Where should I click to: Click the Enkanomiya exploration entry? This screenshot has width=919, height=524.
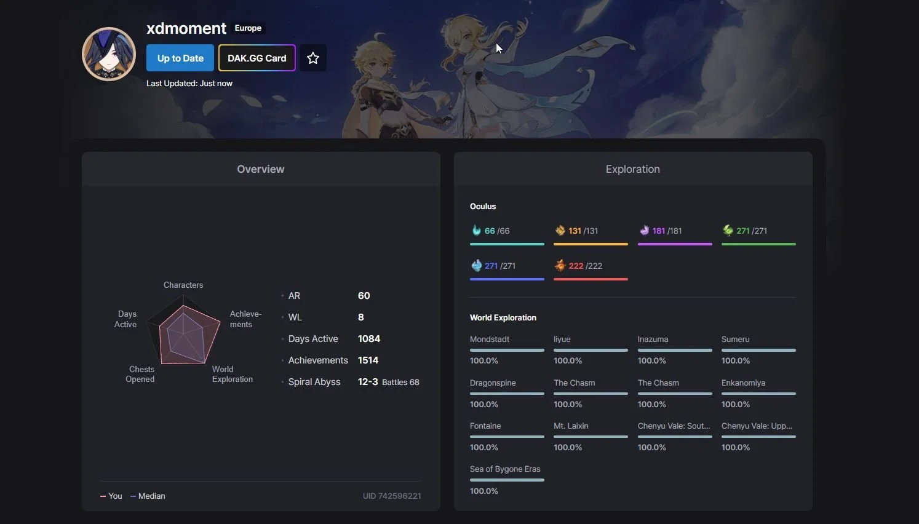[758, 394]
